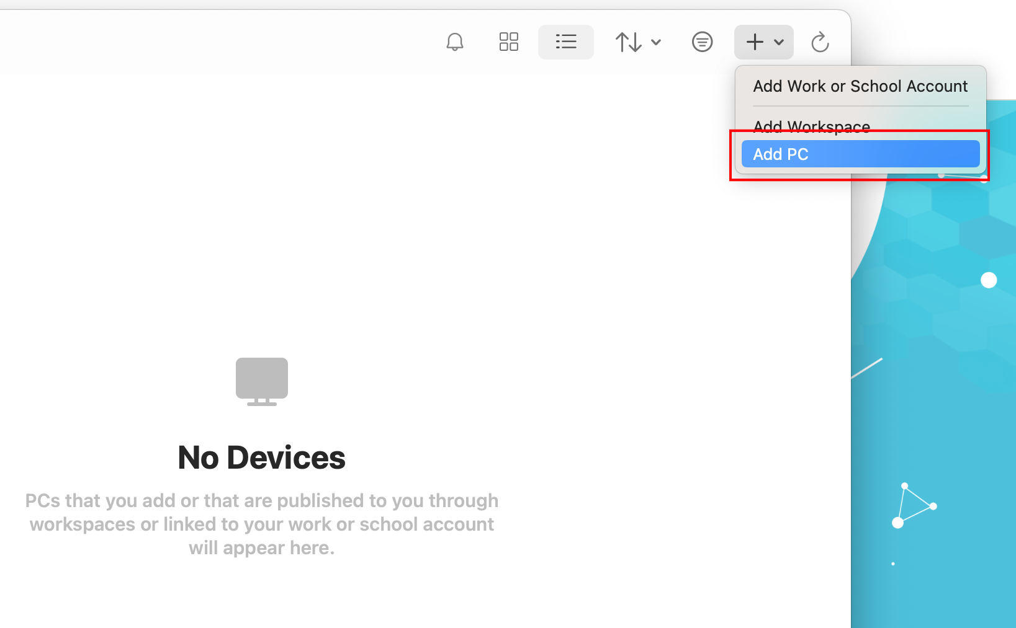This screenshot has width=1016, height=628.
Task: Switch to list view layout
Action: 565,42
